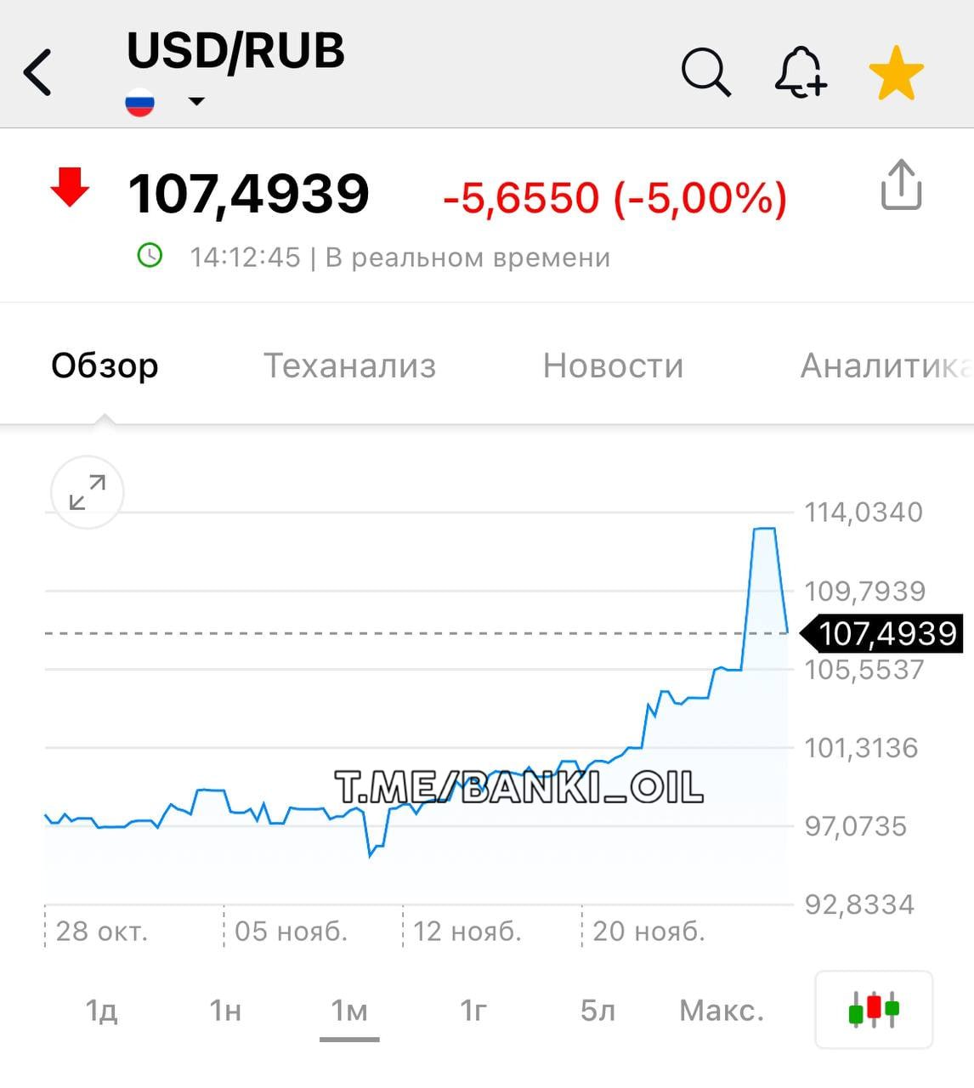The width and height of the screenshot is (974, 1088).
Task: Switch to the Новости tab
Action: click(613, 365)
